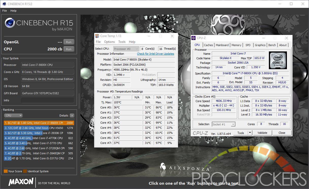The image size is (309, 189).
Task: Open Core Temp Options menu
Action: click(x=109, y=42)
